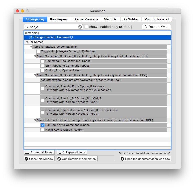195x189 pixels.
Task: Click the Karabiner window title
Action: point(97,11)
